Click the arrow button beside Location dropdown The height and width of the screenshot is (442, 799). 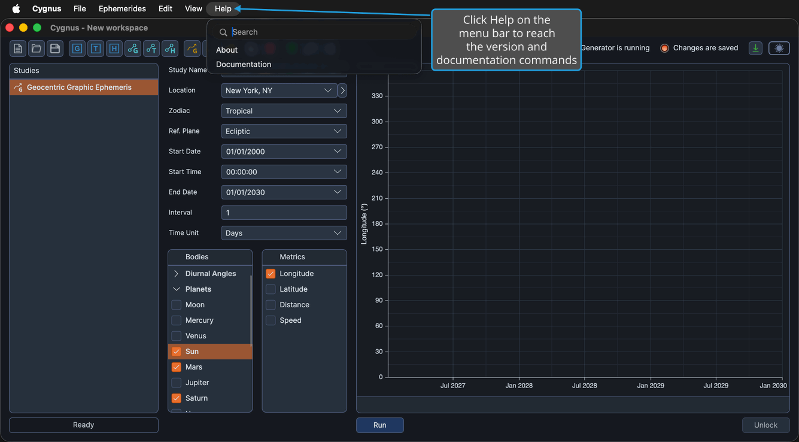coord(342,90)
